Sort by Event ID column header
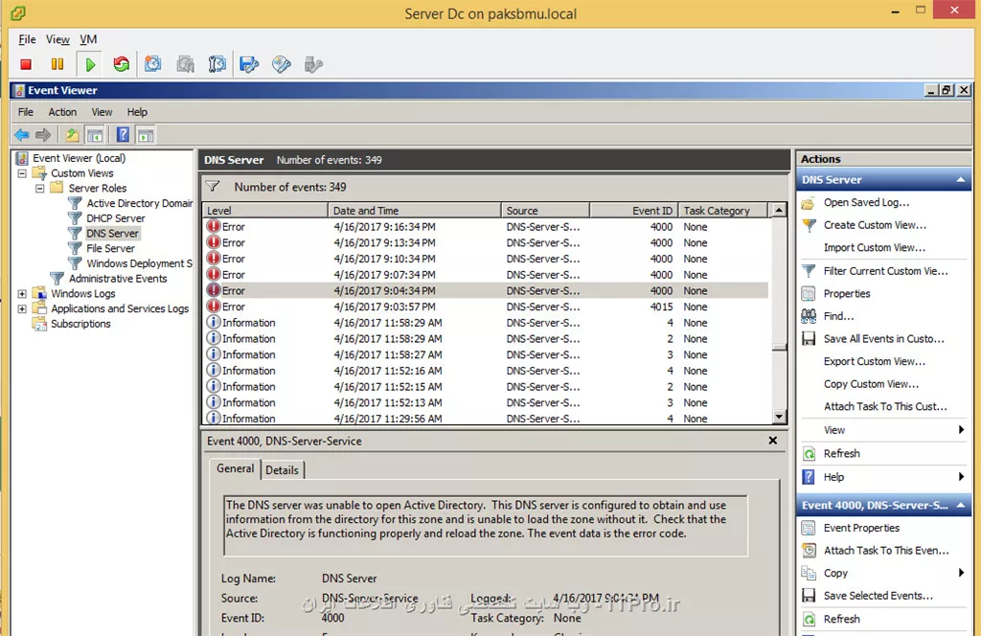981x636 pixels. tap(634, 210)
